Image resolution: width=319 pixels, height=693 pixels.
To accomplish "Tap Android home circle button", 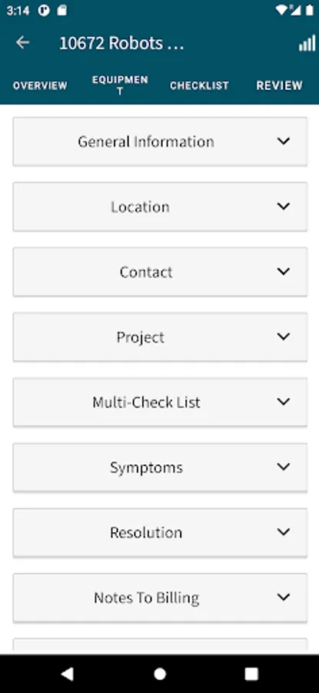I will point(160,674).
